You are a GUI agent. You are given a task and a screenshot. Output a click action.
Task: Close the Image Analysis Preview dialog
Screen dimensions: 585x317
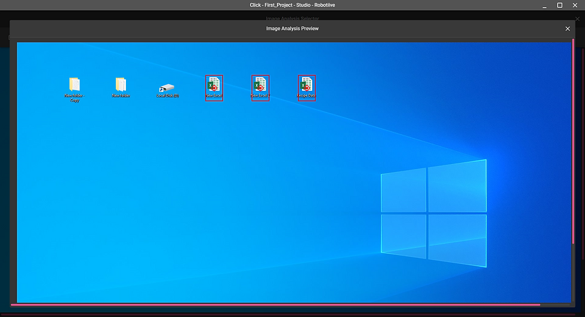point(568,29)
